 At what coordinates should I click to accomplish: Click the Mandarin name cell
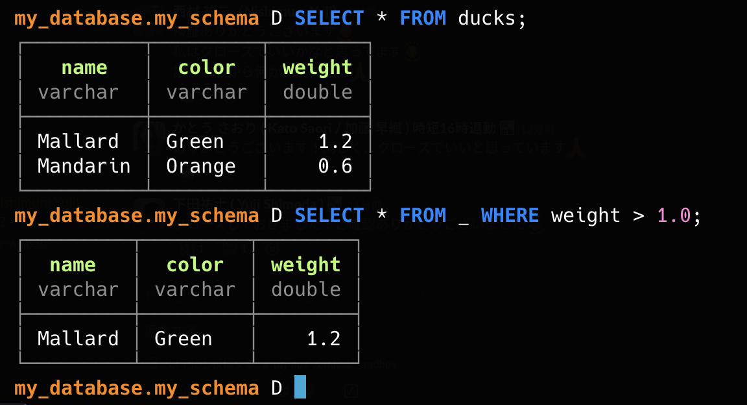[84, 166]
